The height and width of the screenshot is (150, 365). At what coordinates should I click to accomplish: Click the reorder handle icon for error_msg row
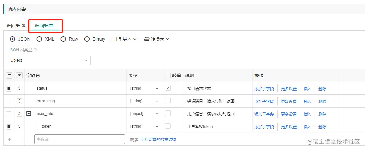(9, 101)
